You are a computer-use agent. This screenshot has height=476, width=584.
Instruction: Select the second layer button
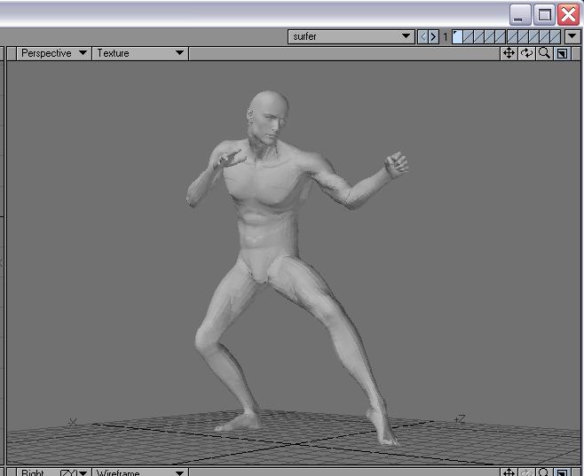pyautogui.click(x=468, y=37)
